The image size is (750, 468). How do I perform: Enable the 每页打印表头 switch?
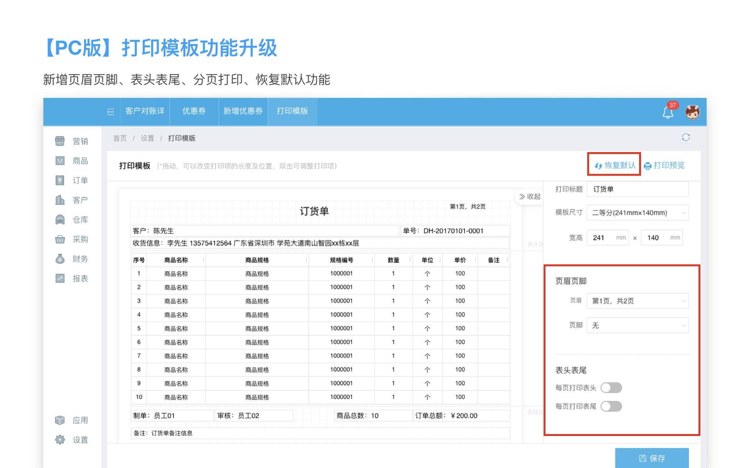point(611,388)
